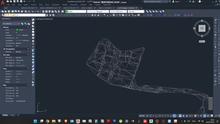Click the Clean Screen icon in status bar
The width and height of the screenshot is (220, 124).
pyautogui.click(x=216, y=116)
